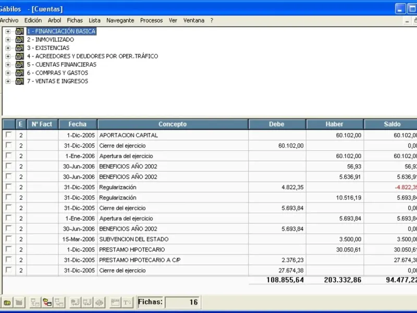417x313 pixels.
Task: Tick checkbox for Regularización 4.822,35 row
Action: coord(9,187)
